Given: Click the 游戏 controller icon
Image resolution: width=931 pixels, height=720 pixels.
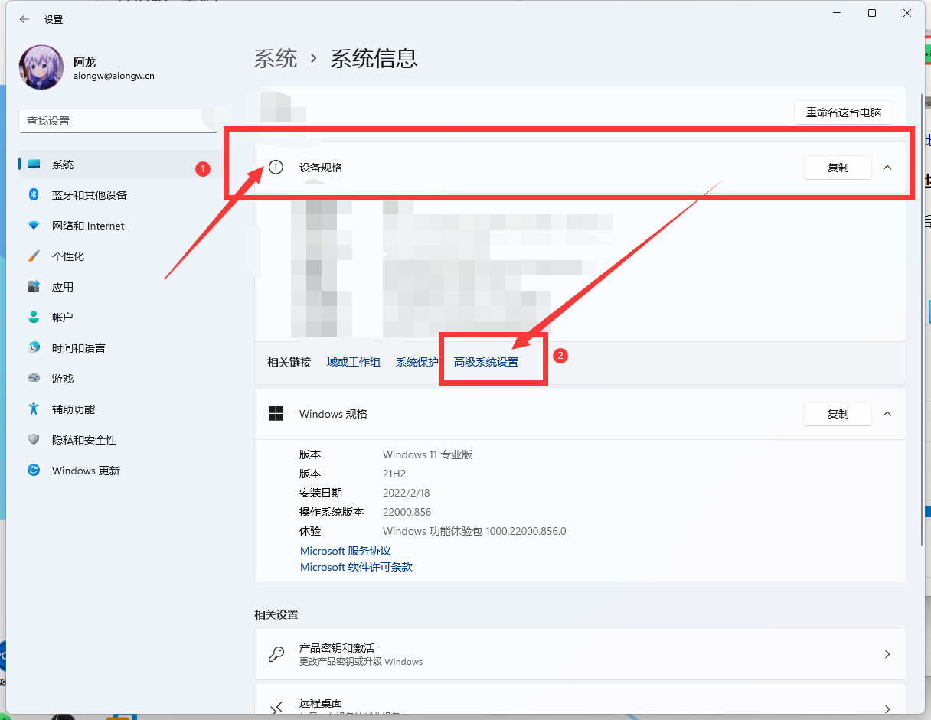Looking at the screenshot, I should pos(34,379).
